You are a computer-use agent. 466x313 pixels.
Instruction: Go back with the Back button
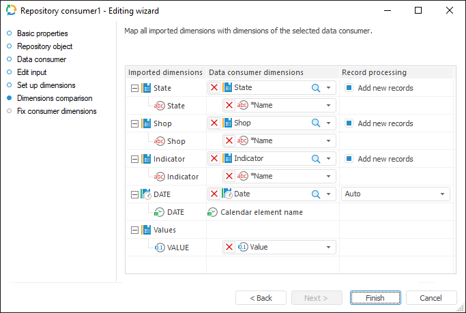coord(261,298)
